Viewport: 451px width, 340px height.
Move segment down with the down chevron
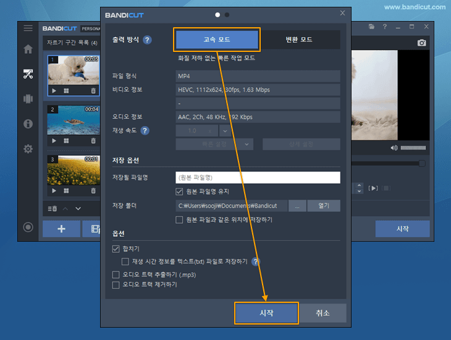pyautogui.click(x=78, y=208)
